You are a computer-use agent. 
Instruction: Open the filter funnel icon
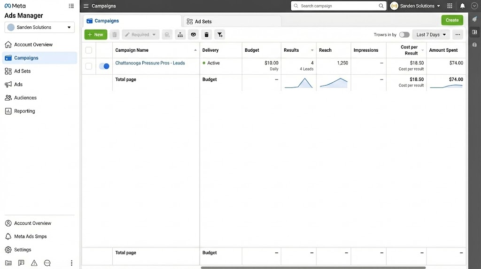point(220,35)
